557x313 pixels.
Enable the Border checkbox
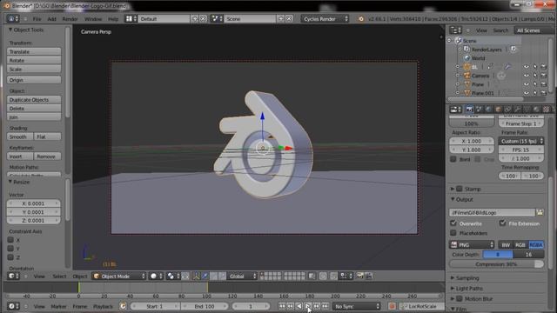coord(453,159)
